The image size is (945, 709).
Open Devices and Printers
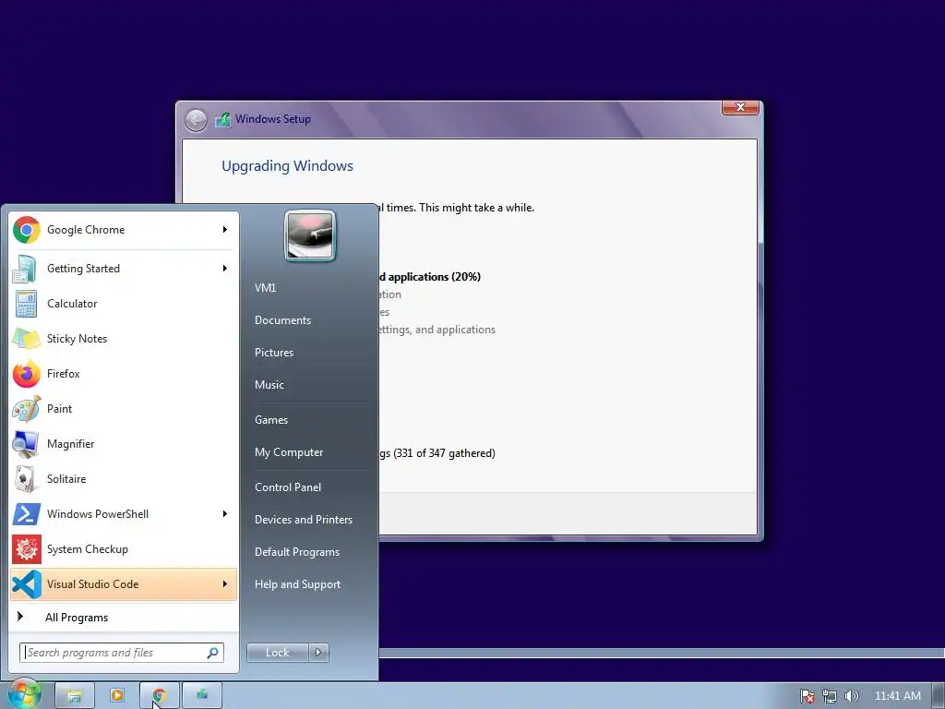(x=303, y=520)
